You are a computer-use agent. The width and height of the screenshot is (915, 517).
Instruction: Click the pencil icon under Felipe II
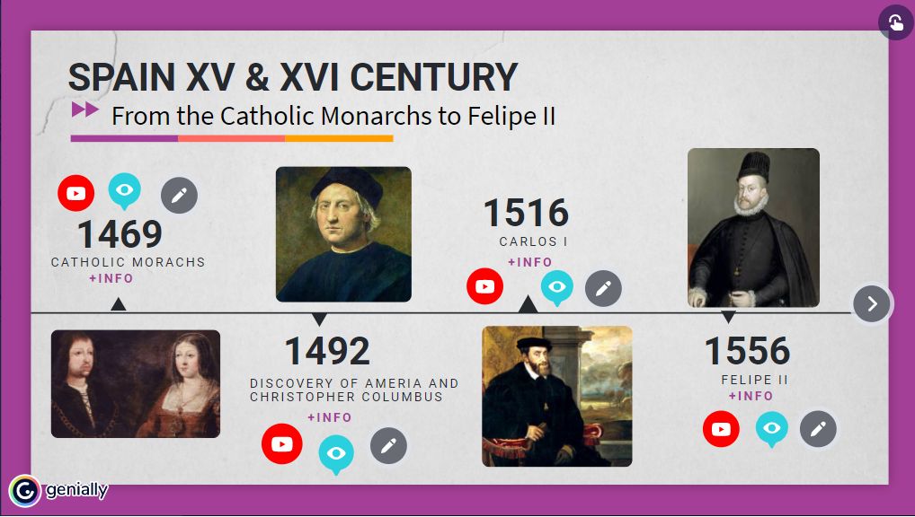818,430
